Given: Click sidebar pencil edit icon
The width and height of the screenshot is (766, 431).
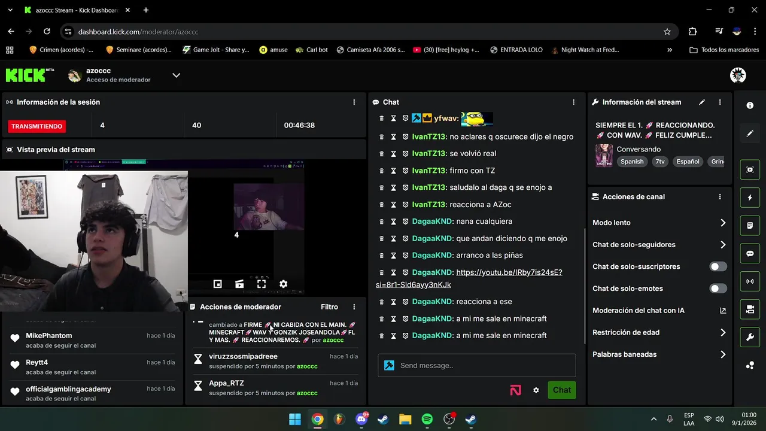Looking at the screenshot, I should pyautogui.click(x=750, y=133).
